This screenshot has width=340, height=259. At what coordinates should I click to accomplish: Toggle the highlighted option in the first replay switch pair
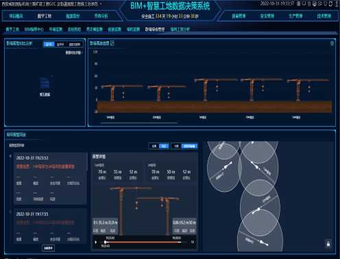pos(164,146)
